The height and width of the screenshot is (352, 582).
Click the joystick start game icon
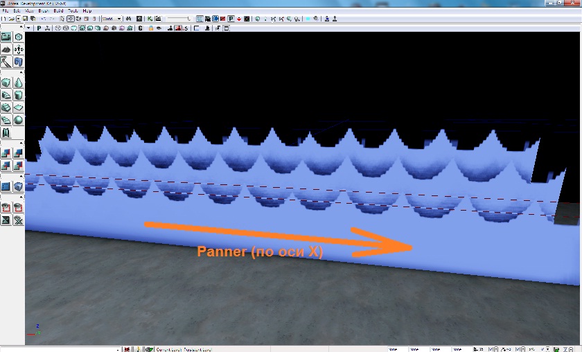[x=335, y=19]
